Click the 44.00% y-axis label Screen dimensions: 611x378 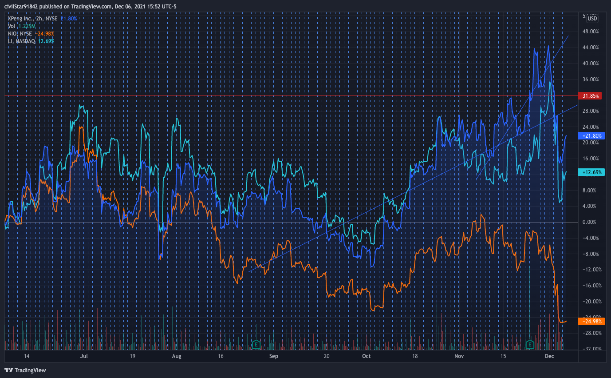pos(591,48)
